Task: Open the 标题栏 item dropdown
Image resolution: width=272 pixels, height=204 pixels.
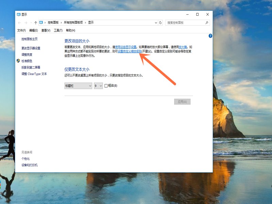Action: (x=78, y=86)
